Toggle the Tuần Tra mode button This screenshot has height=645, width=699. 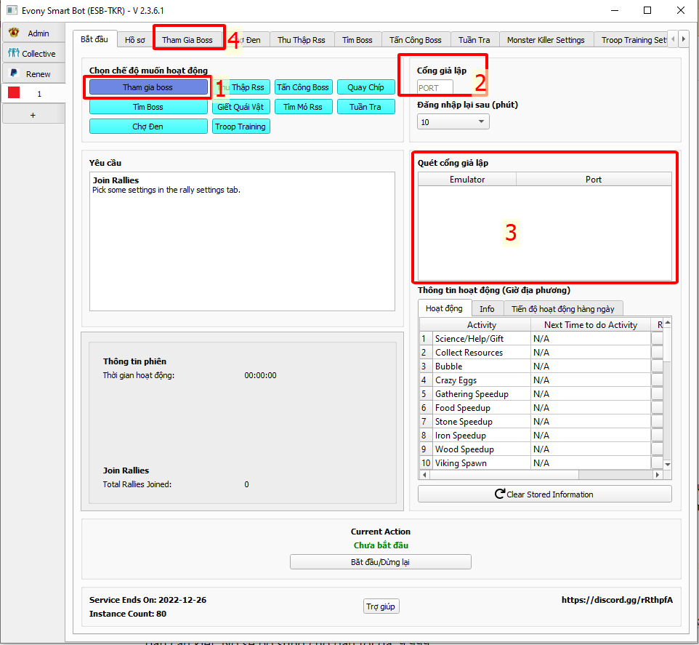(366, 107)
